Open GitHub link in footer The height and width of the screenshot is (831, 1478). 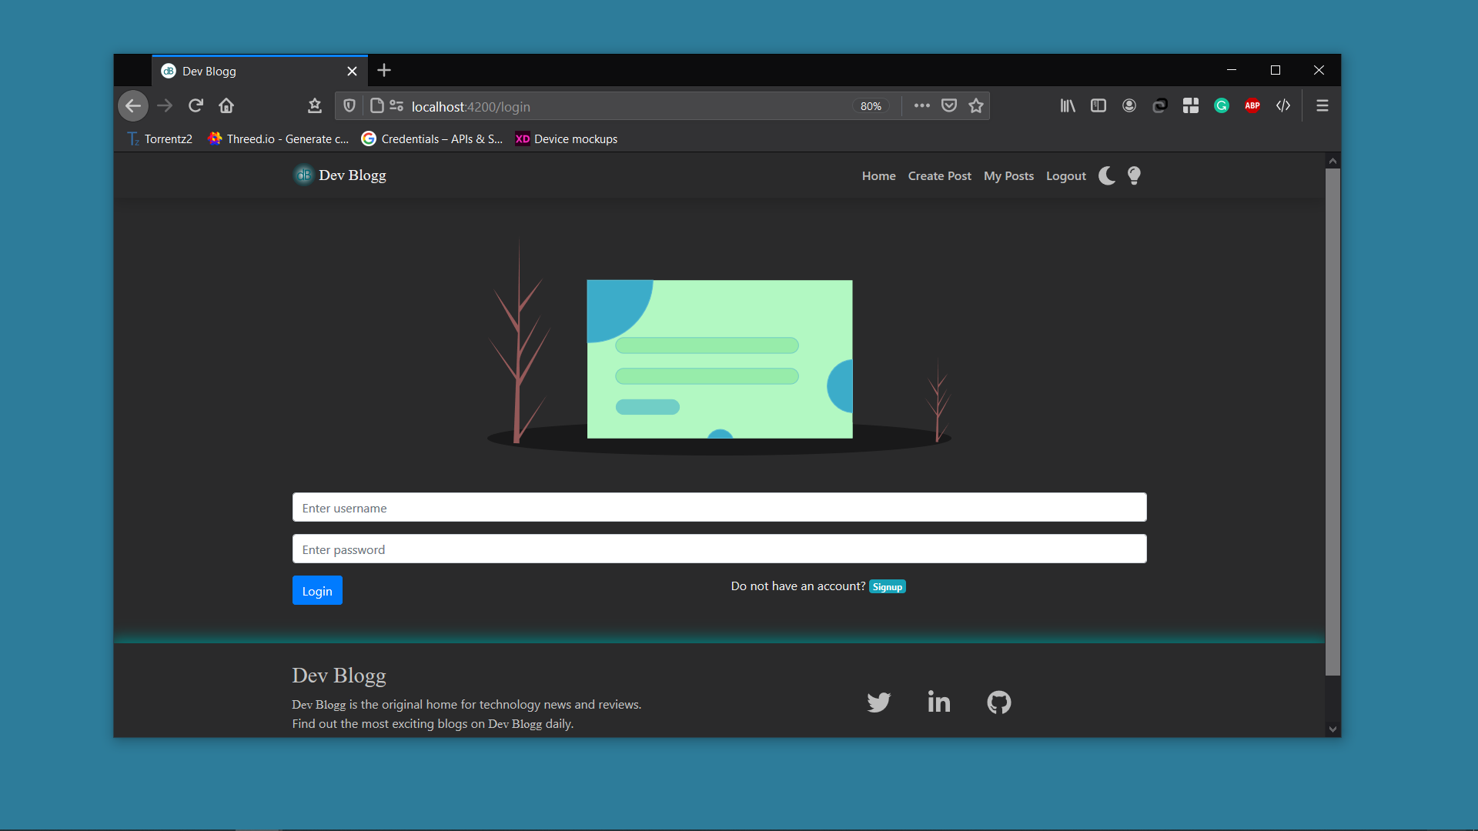[x=999, y=702]
